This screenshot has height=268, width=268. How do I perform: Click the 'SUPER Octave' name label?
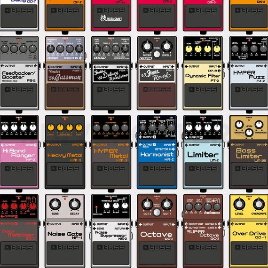pyautogui.click(x=203, y=234)
